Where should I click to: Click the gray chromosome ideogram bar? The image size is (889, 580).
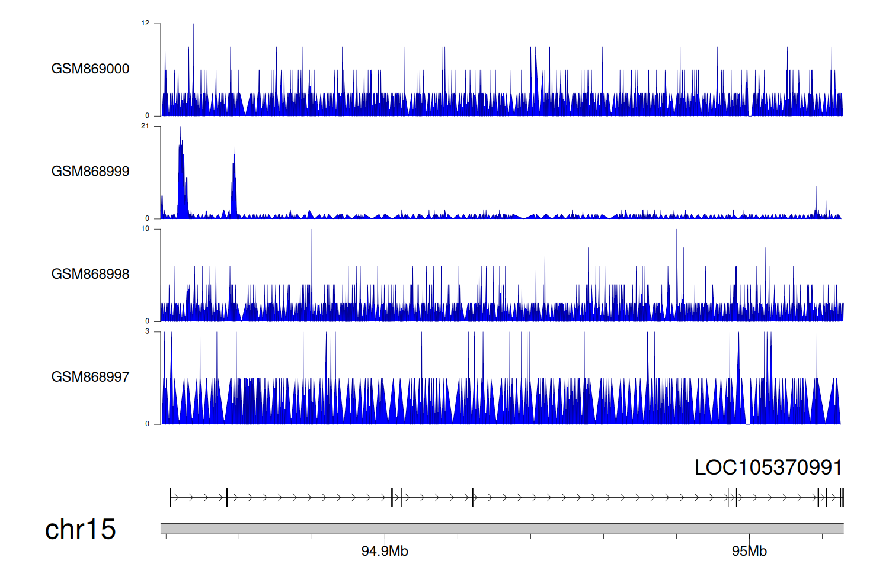(501, 529)
